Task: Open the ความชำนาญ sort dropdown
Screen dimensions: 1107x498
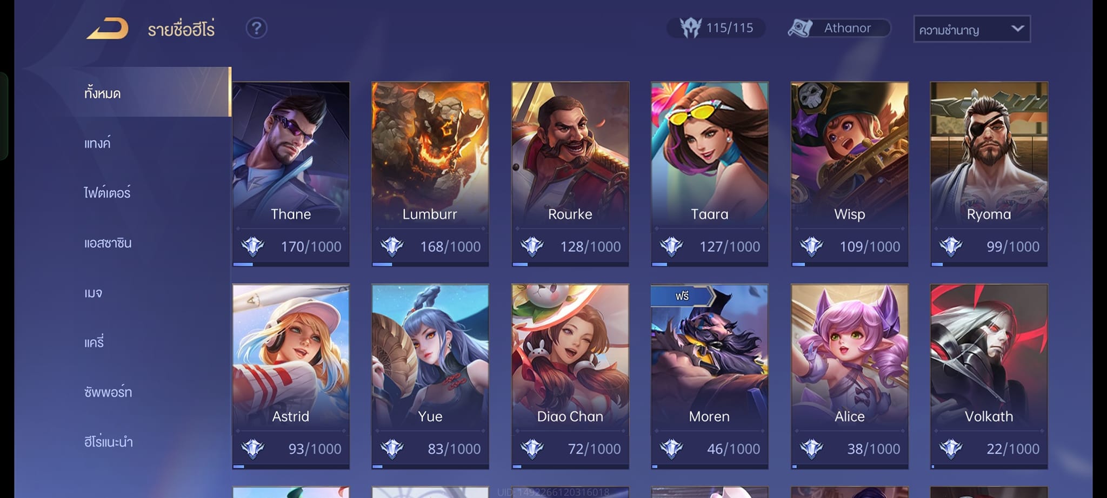Action: (972, 29)
